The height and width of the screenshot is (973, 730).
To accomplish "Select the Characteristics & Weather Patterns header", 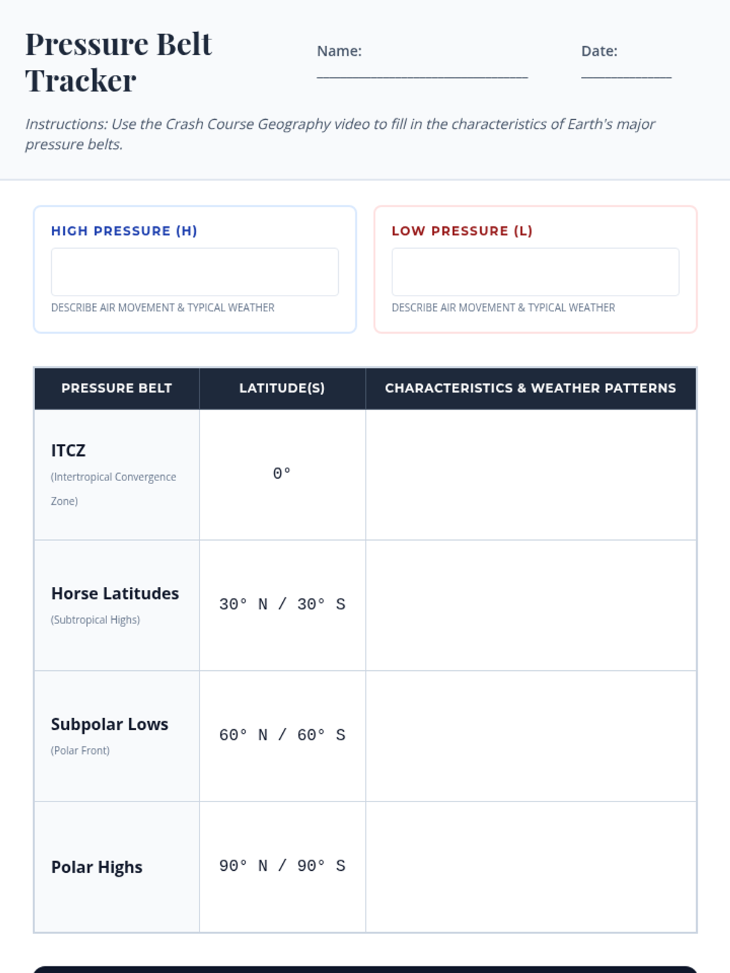I will coord(530,388).
